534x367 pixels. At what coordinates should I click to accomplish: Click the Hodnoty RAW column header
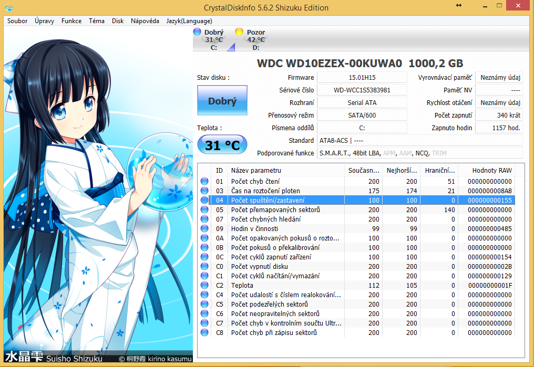point(487,171)
